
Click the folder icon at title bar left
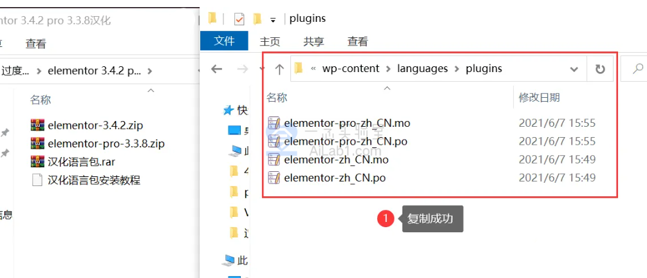click(x=212, y=18)
